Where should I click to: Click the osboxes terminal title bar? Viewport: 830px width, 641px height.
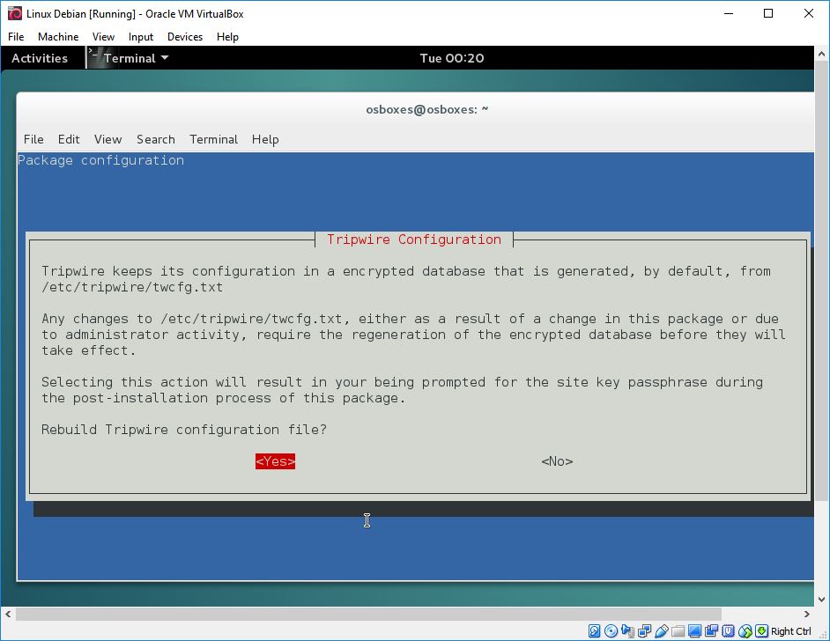pyautogui.click(x=427, y=109)
